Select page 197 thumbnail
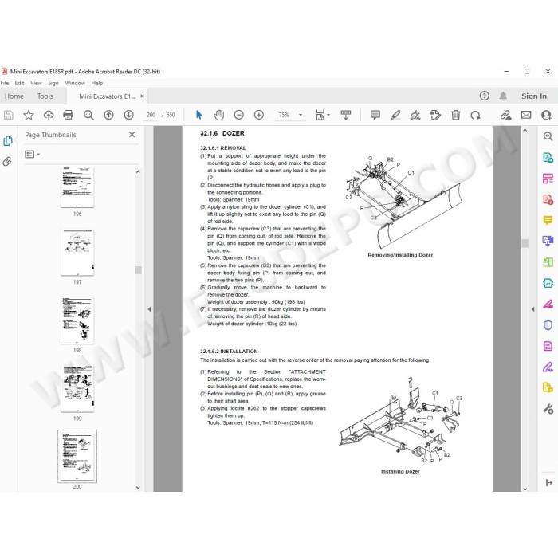 (x=77, y=253)
